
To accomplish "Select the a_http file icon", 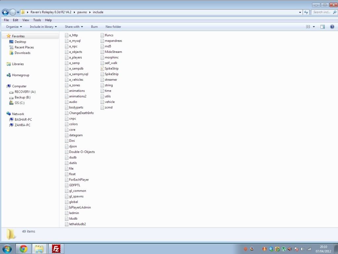I will click(67, 35).
